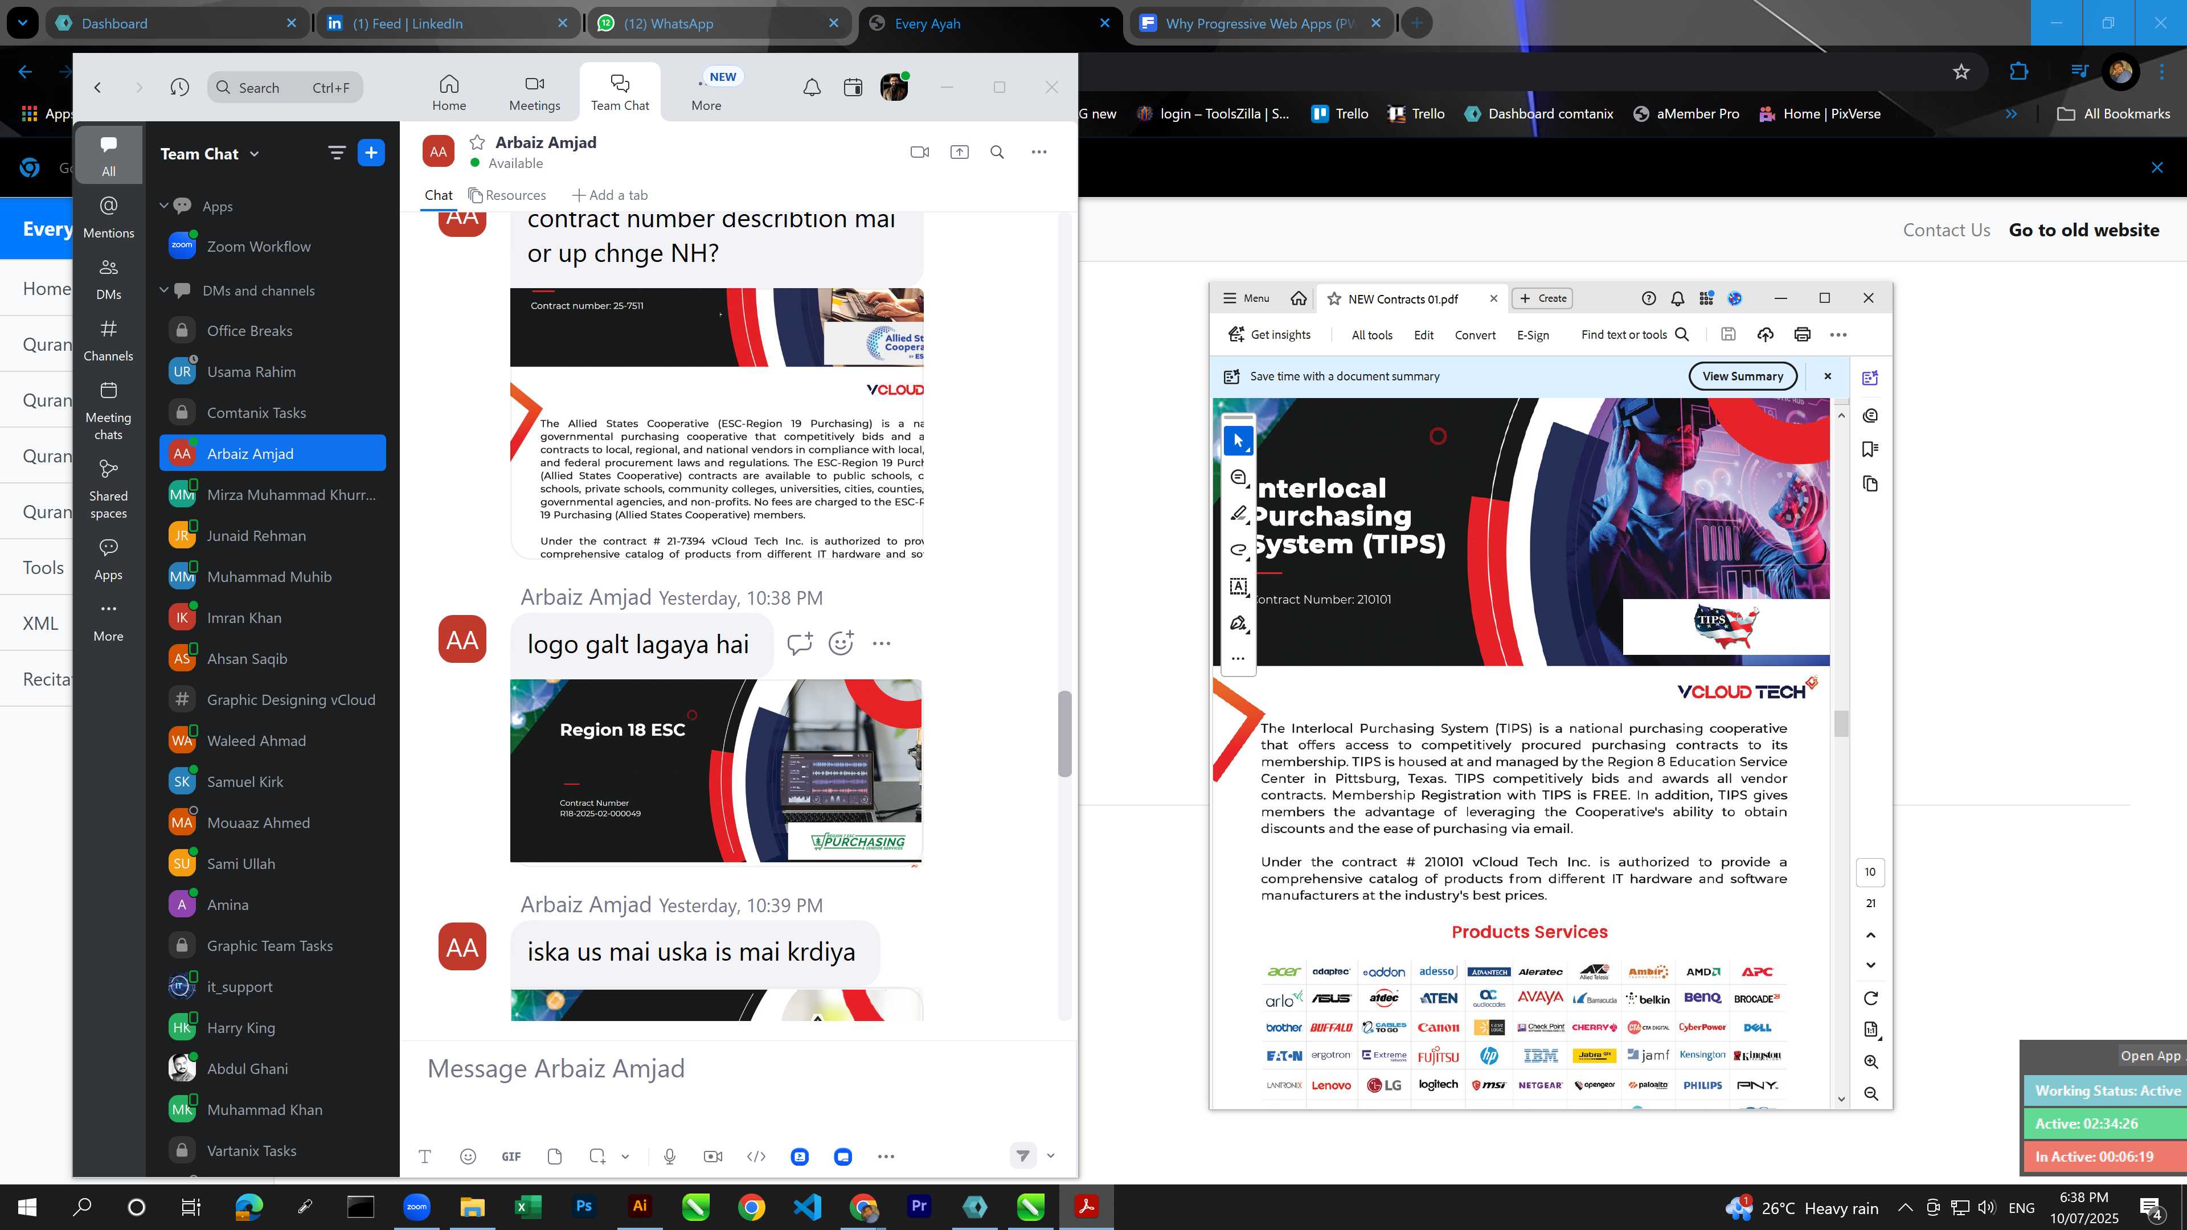
Task: Select the Acrobat add text box tool
Action: click(1238, 587)
